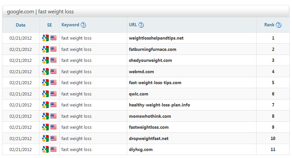Screen dimensions: 292x158
Task: Click the help icon next to URL
Action: coord(141,25)
